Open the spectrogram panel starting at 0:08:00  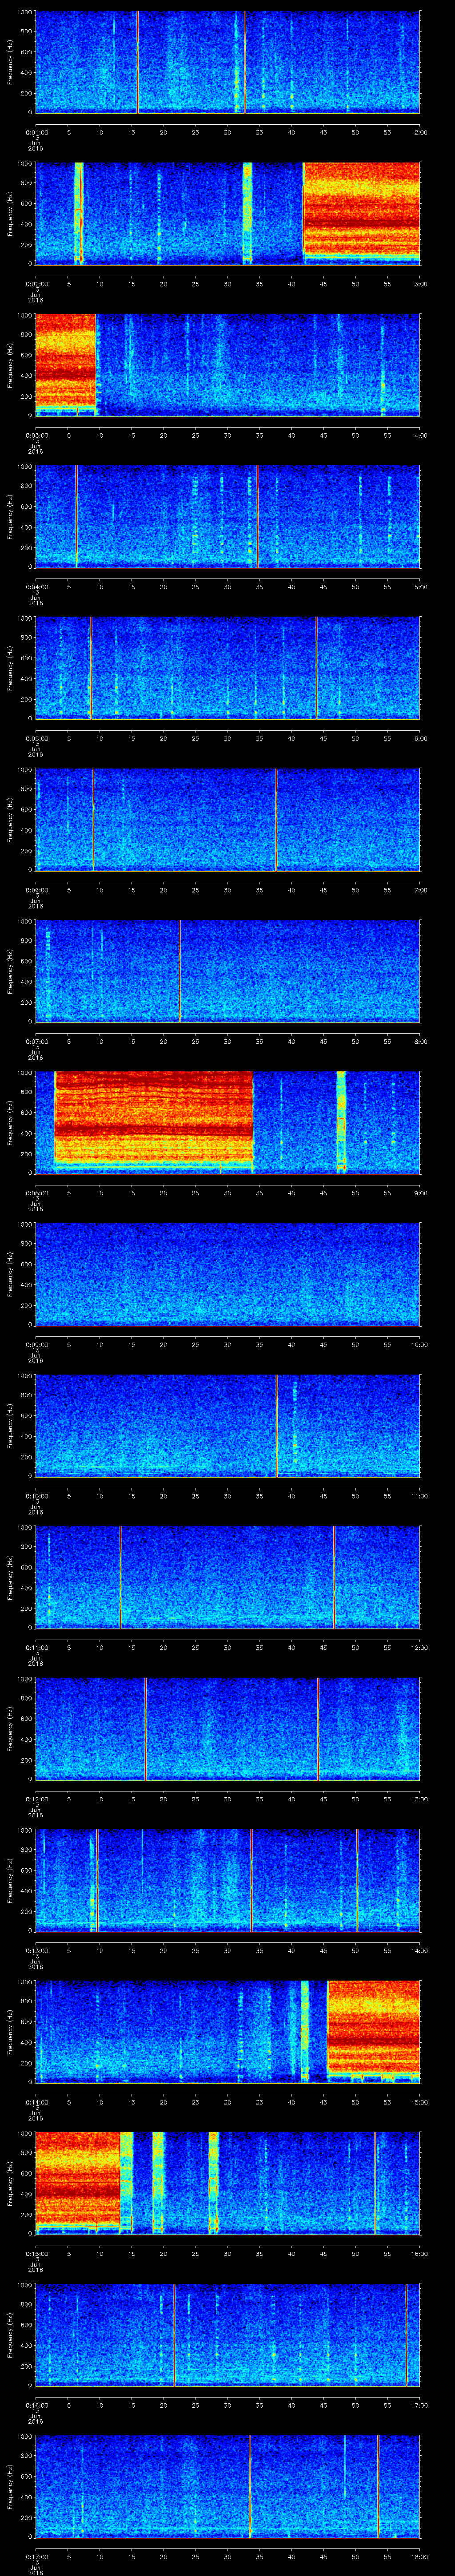point(227,1123)
